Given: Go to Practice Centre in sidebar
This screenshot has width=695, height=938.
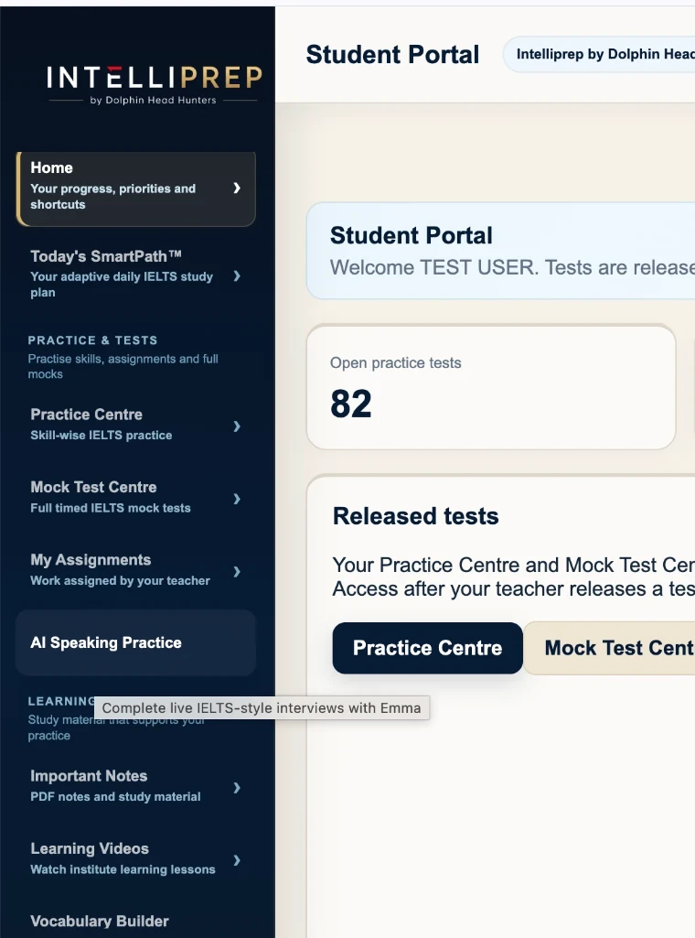Looking at the screenshot, I should click(136, 424).
